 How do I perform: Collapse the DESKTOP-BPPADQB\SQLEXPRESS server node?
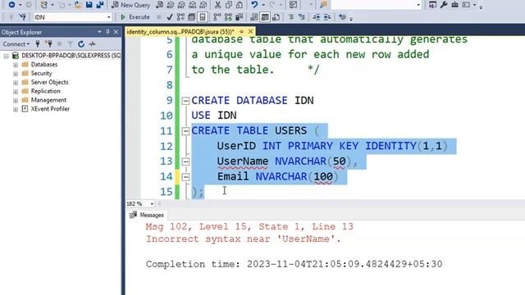(x=6, y=56)
